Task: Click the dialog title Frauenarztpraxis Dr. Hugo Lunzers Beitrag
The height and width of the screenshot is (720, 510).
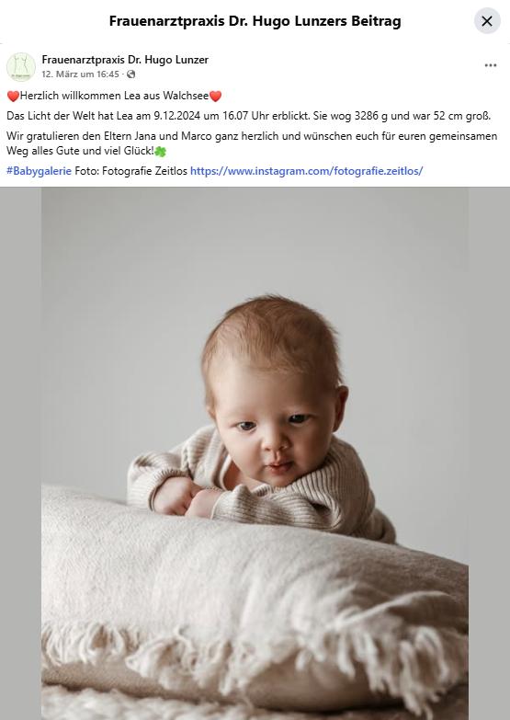Action: pos(255,21)
